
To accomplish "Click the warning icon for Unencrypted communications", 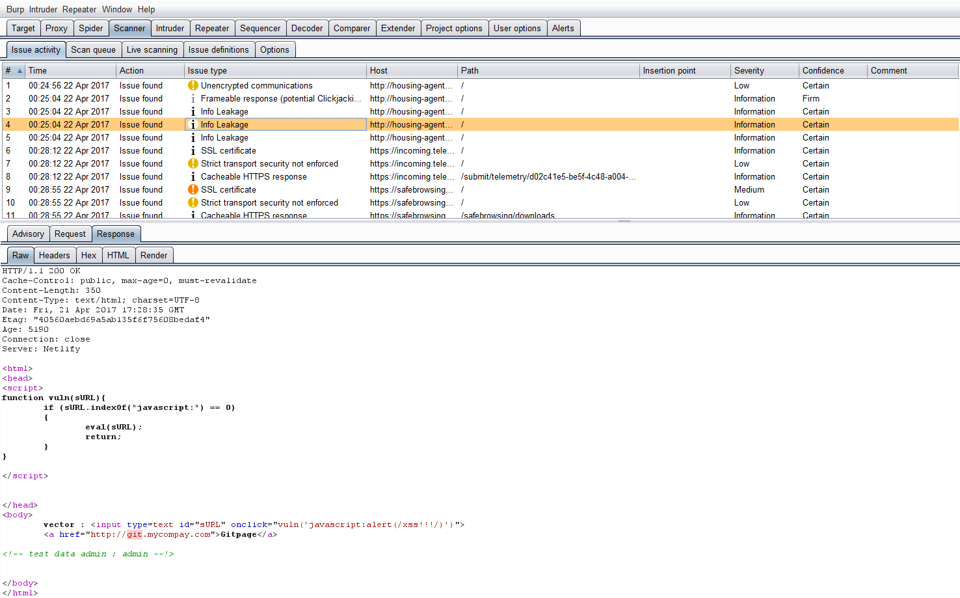I will [x=193, y=85].
